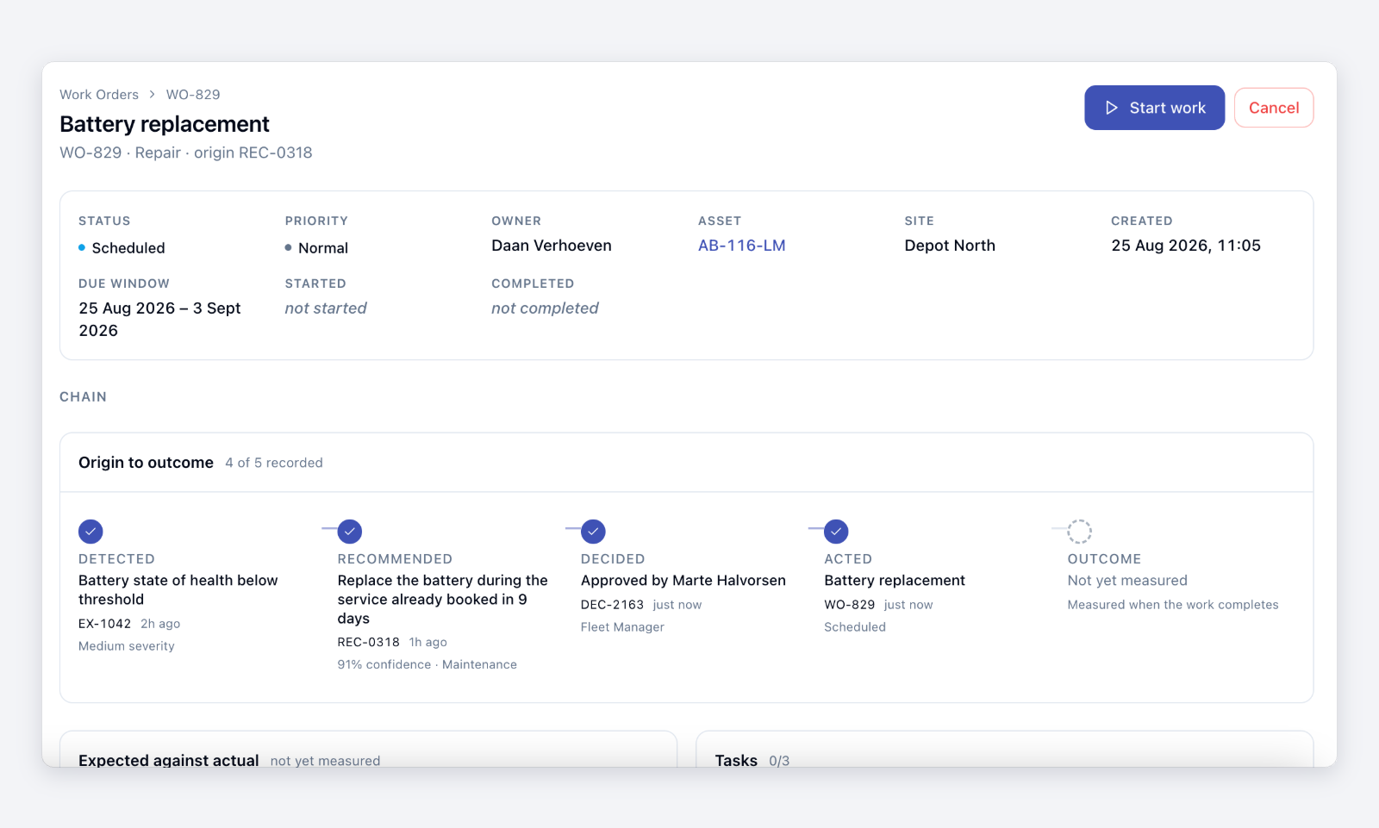Image resolution: width=1379 pixels, height=828 pixels.
Task: Click the Scheduled status dot
Action: pos(82,247)
